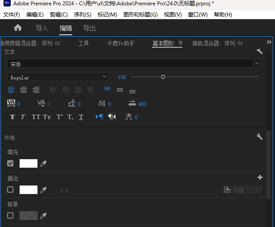Open the 帮助(H) menu

[223, 15]
